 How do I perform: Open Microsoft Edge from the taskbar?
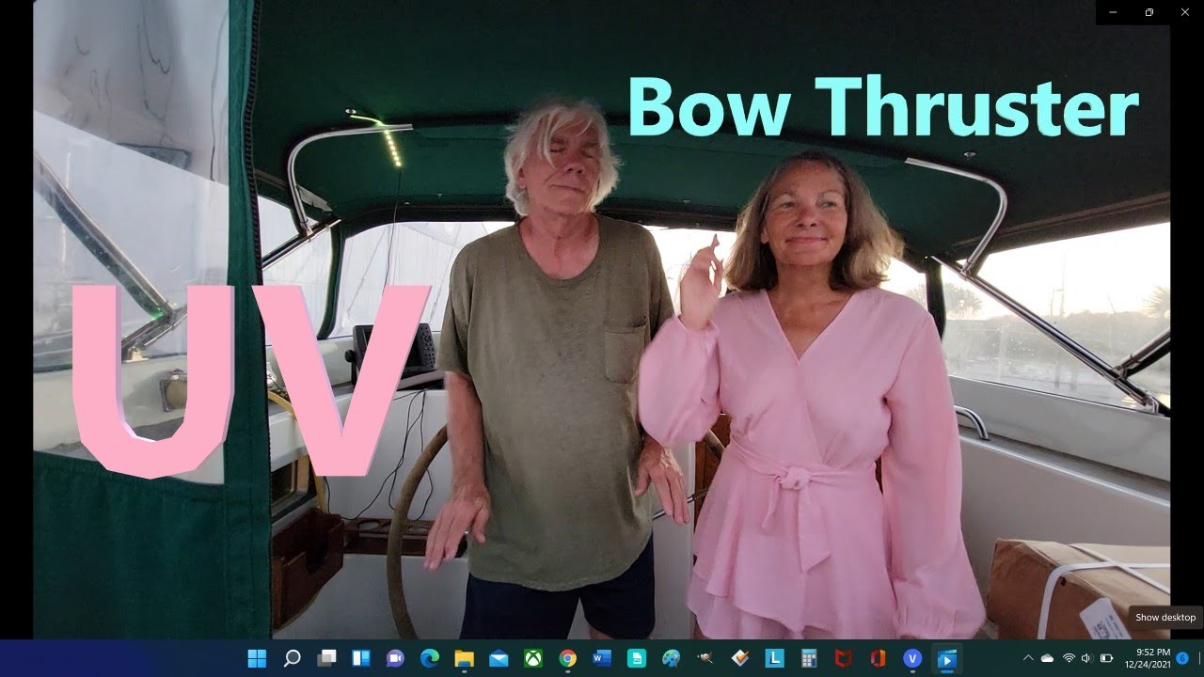tap(430, 658)
